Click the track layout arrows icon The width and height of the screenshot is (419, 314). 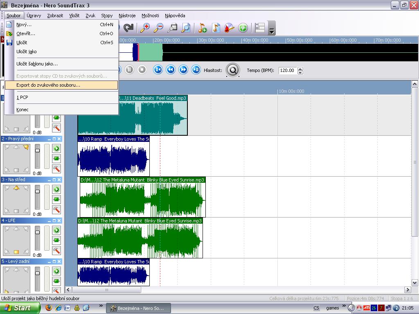[x=260, y=28]
